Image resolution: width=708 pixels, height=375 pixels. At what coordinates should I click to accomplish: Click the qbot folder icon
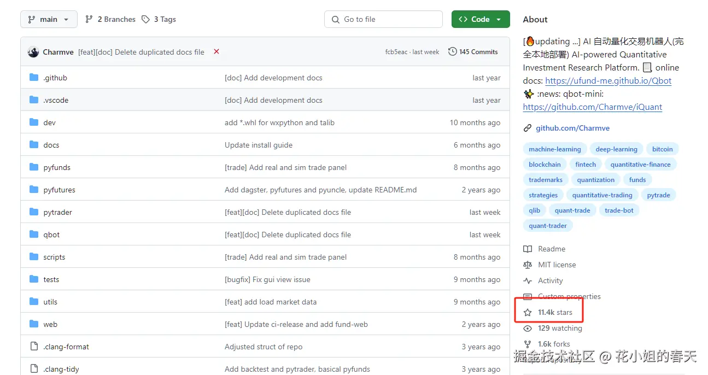[34, 235]
